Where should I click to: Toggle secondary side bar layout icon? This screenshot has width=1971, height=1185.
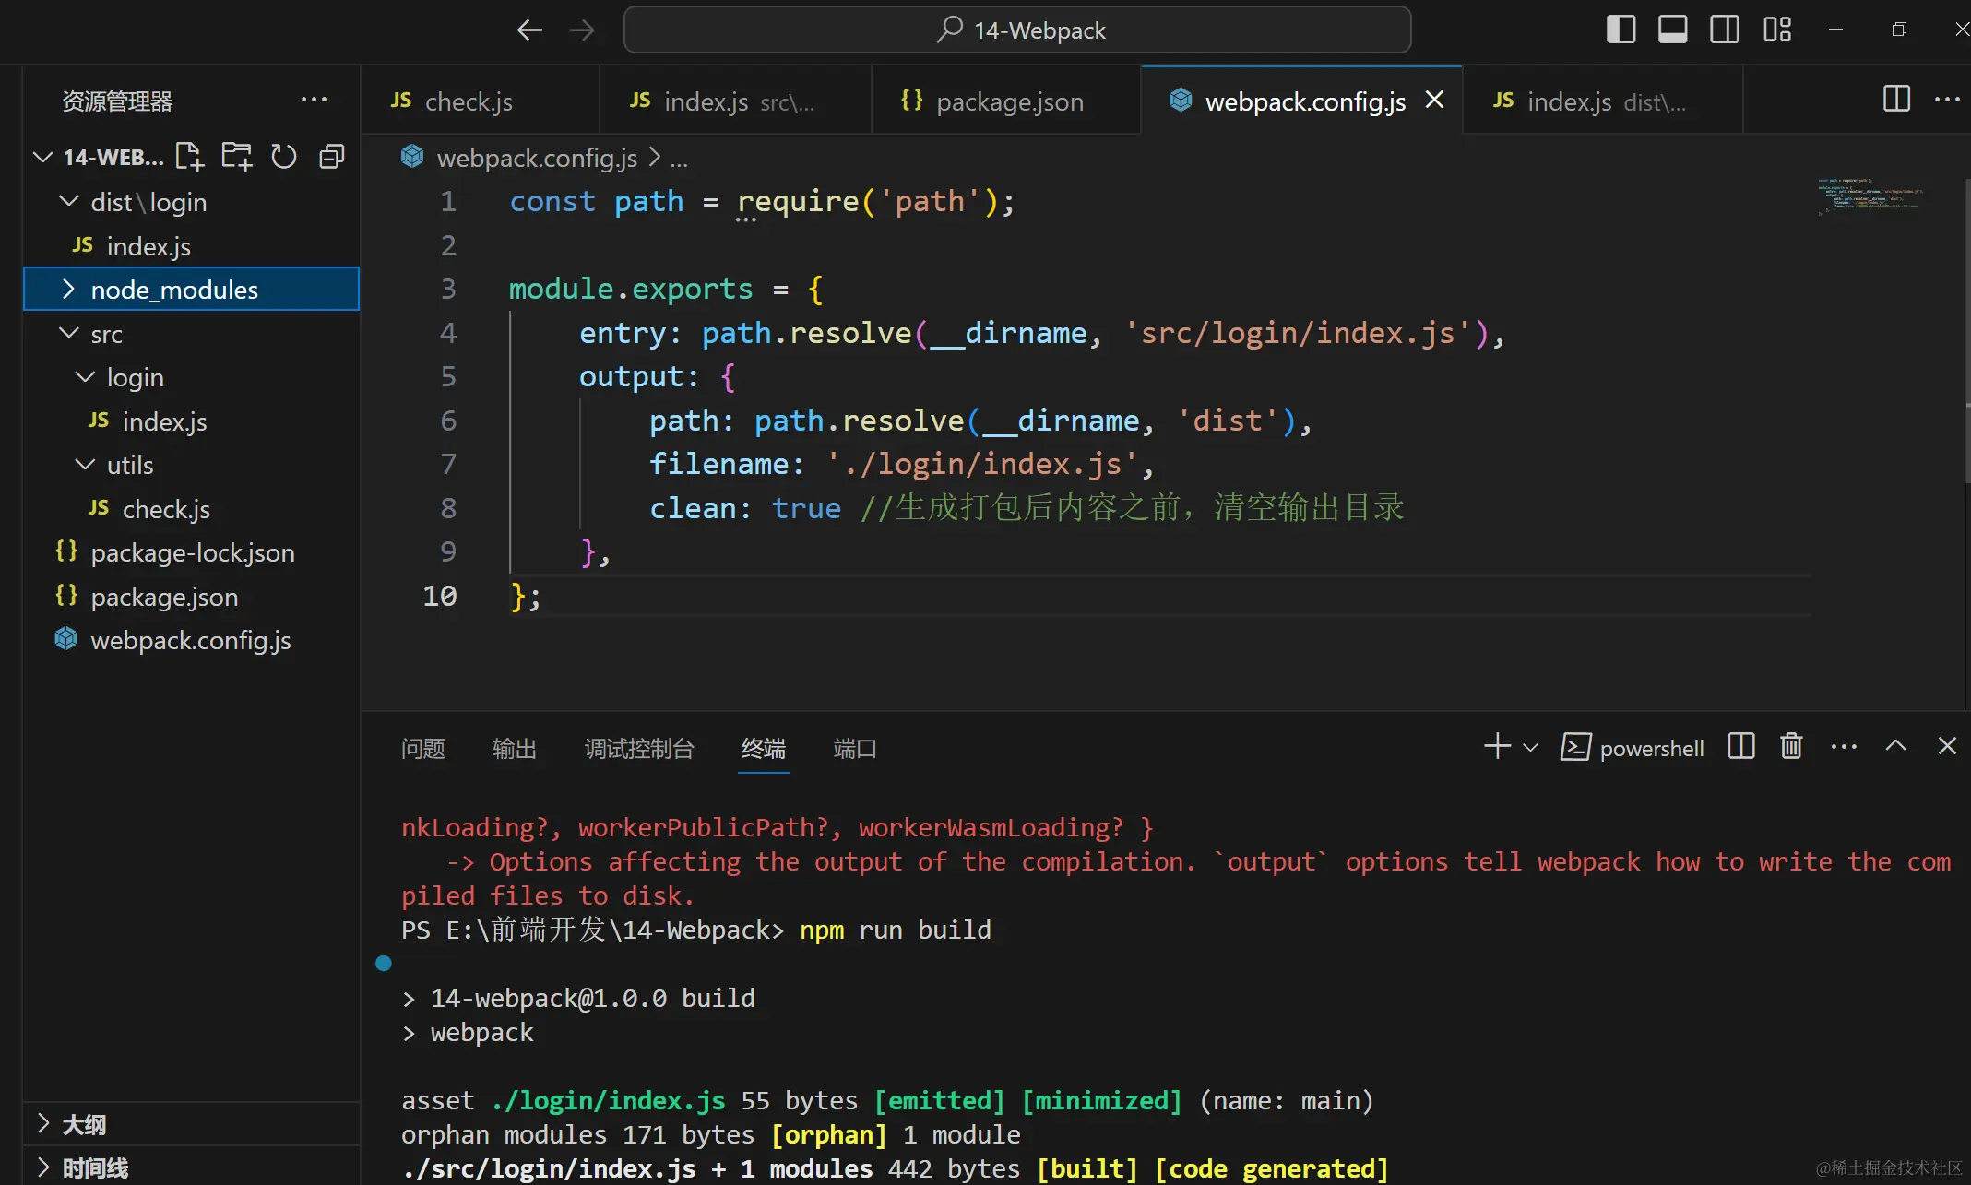click(1724, 30)
